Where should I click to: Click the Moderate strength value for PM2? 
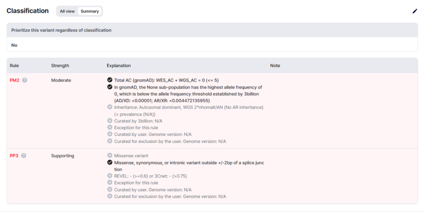coord(61,80)
